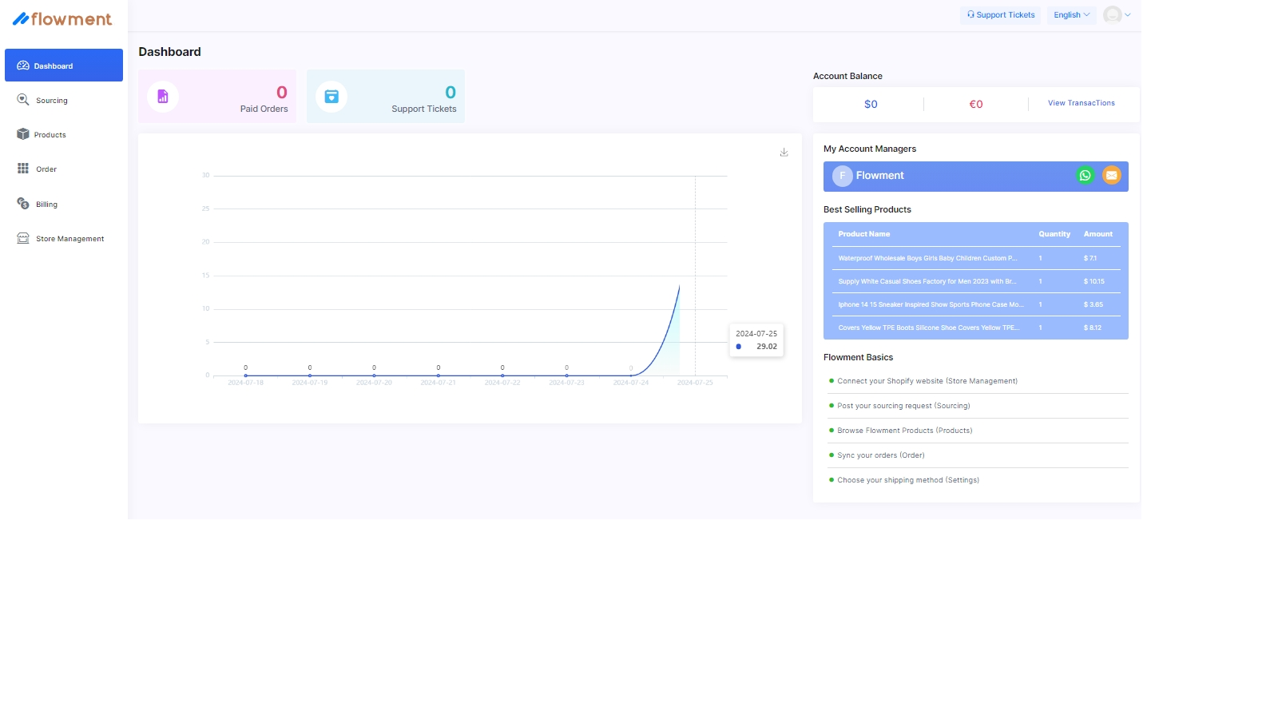The image size is (1278, 719).
Task: Select the Waterproof Wholesale Boys Girls product row
Action: pos(976,258)
